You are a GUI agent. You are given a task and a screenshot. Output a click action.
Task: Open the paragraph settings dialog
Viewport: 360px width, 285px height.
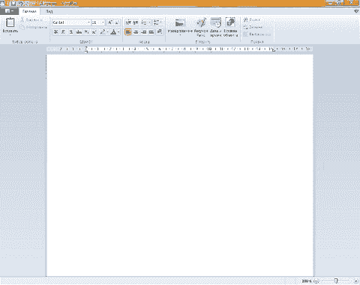(x=160, y=32)
